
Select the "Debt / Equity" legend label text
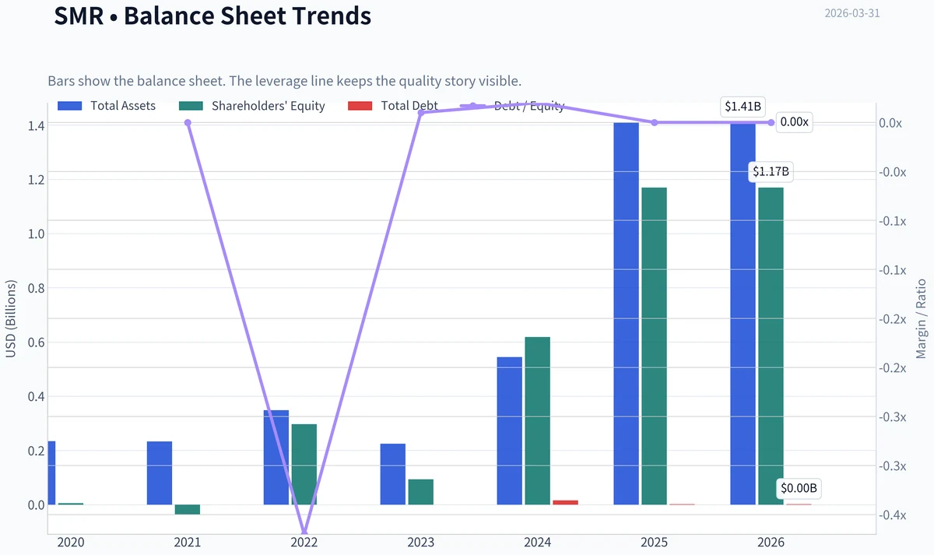[529, 106]
